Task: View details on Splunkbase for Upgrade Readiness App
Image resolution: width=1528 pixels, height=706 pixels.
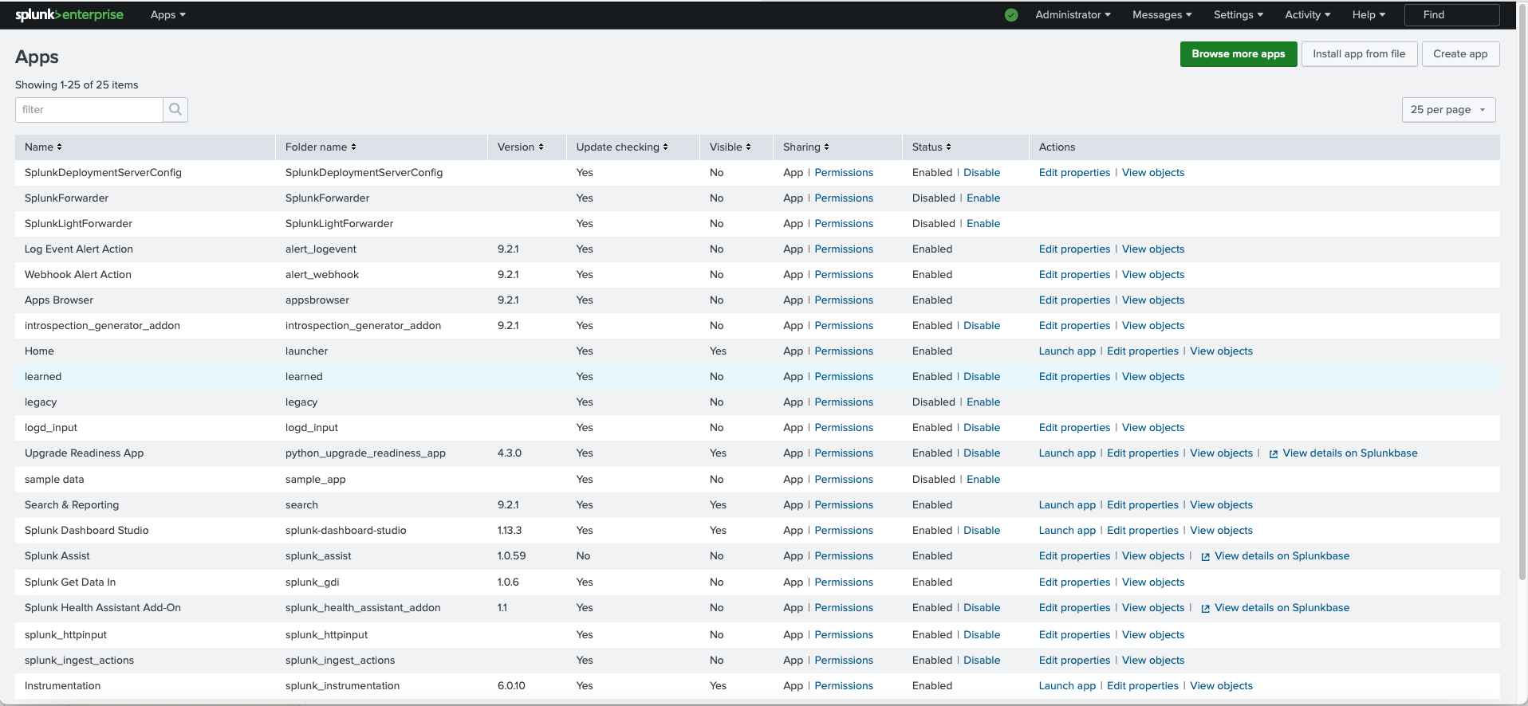Action: point(1350,453)
